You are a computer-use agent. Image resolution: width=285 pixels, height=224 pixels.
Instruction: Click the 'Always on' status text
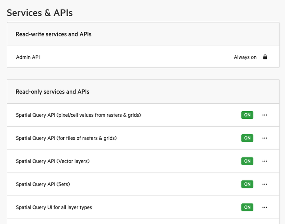pos(245,57)
